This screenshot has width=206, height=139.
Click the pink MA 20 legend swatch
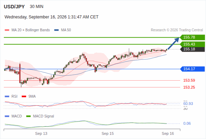coord(7,30)
